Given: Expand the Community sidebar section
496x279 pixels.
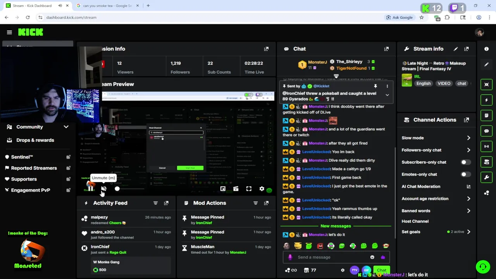Looking at the screenshot, I should click(37, 127).
